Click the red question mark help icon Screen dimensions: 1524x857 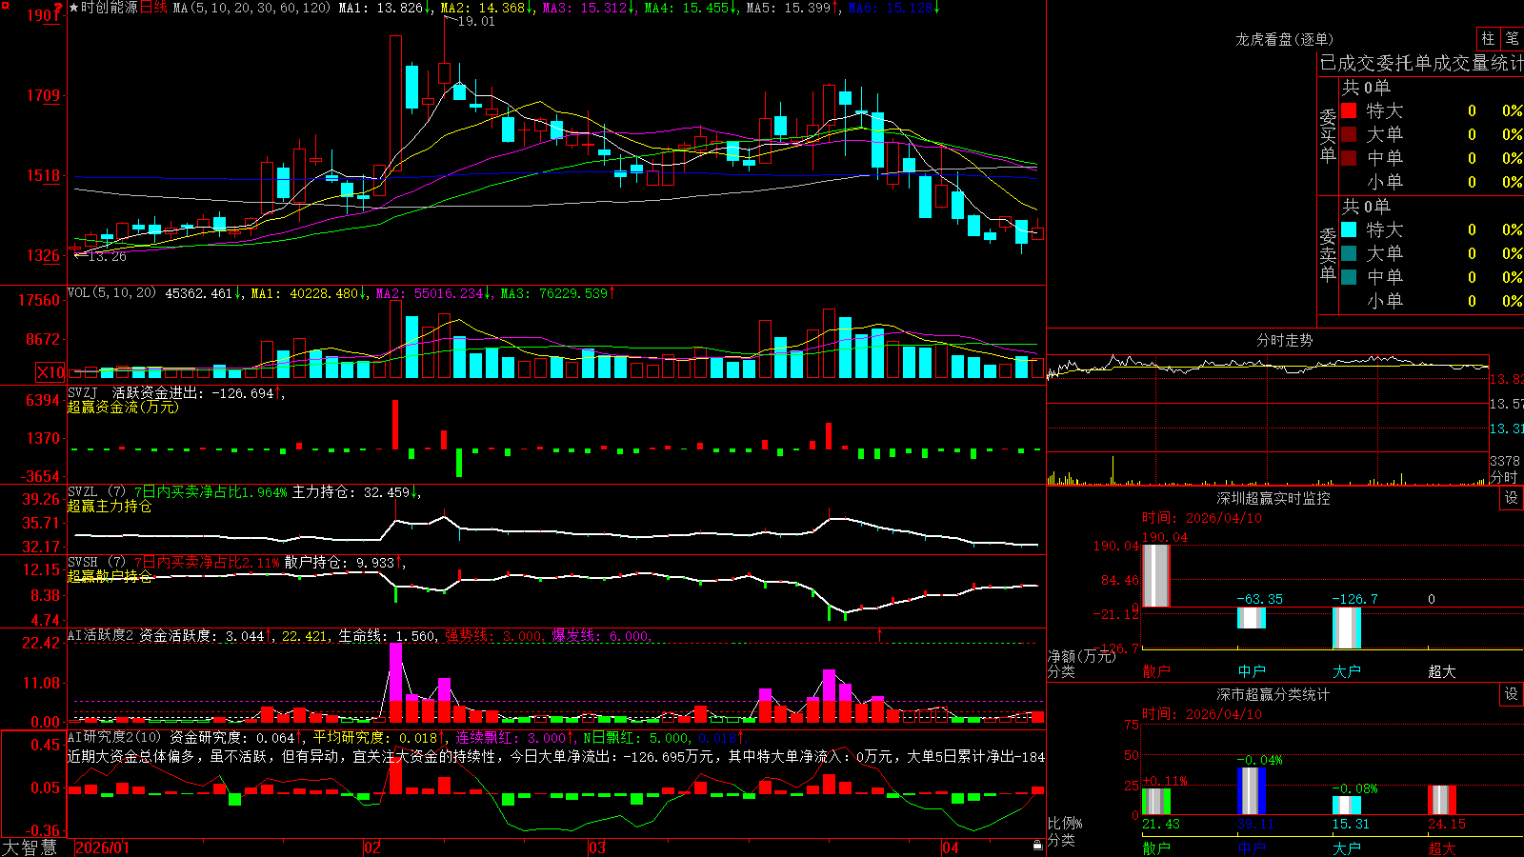[59, 8]
